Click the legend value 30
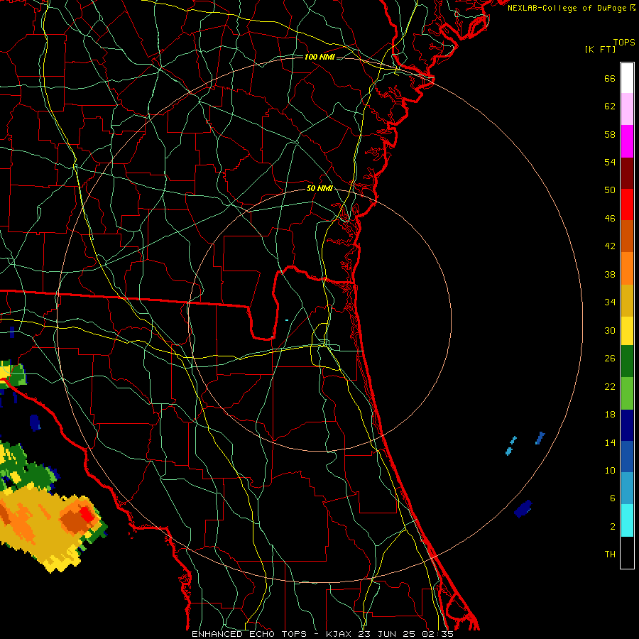639x639 pixels. click(610, 330)
